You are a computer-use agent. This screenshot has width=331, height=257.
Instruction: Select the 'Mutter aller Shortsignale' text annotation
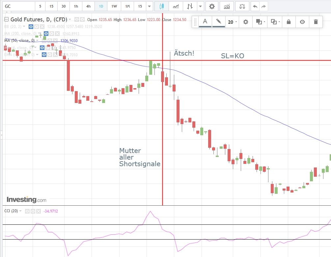point(140,157)
